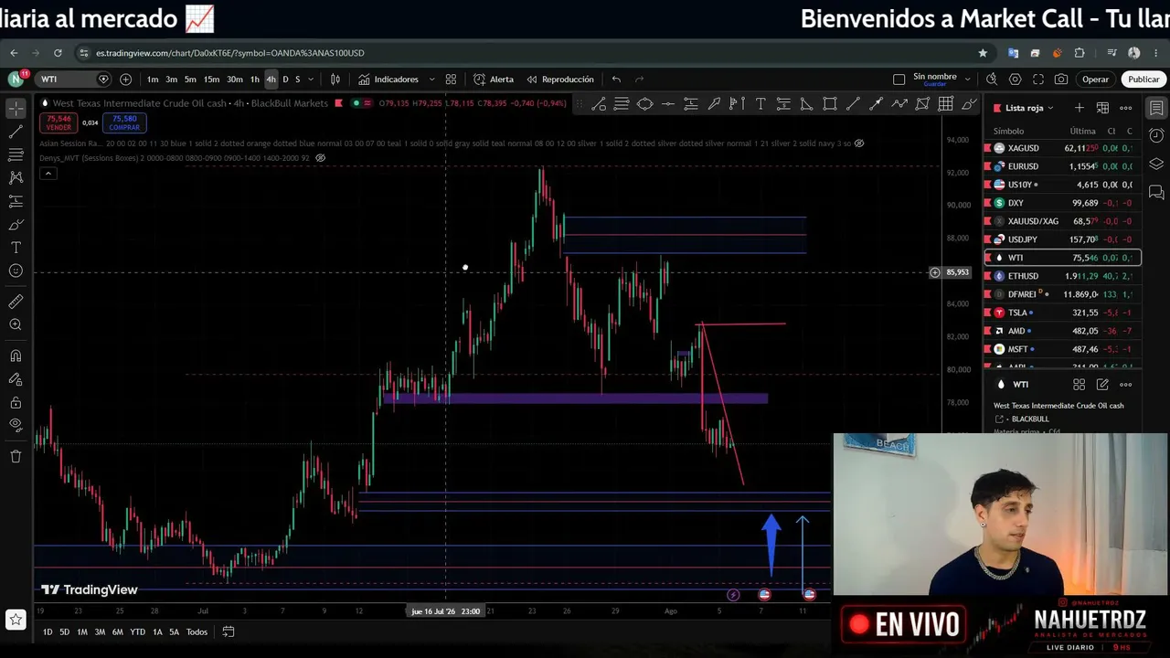This screenshot has height=658, width=1170.
Task: Open watchlist advanced view icon
Action: tap(1102, 108)
